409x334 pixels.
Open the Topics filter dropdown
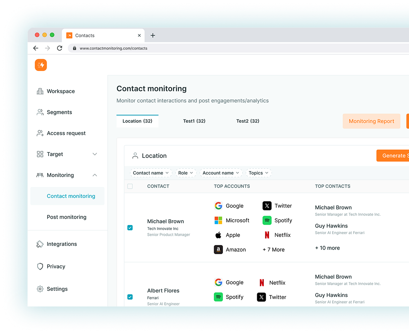pos(258,173)
